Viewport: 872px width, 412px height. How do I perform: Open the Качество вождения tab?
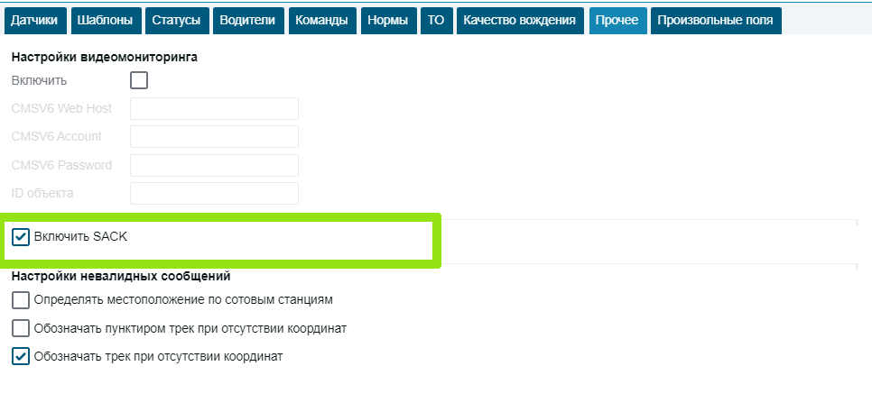[x=520, y=21]
